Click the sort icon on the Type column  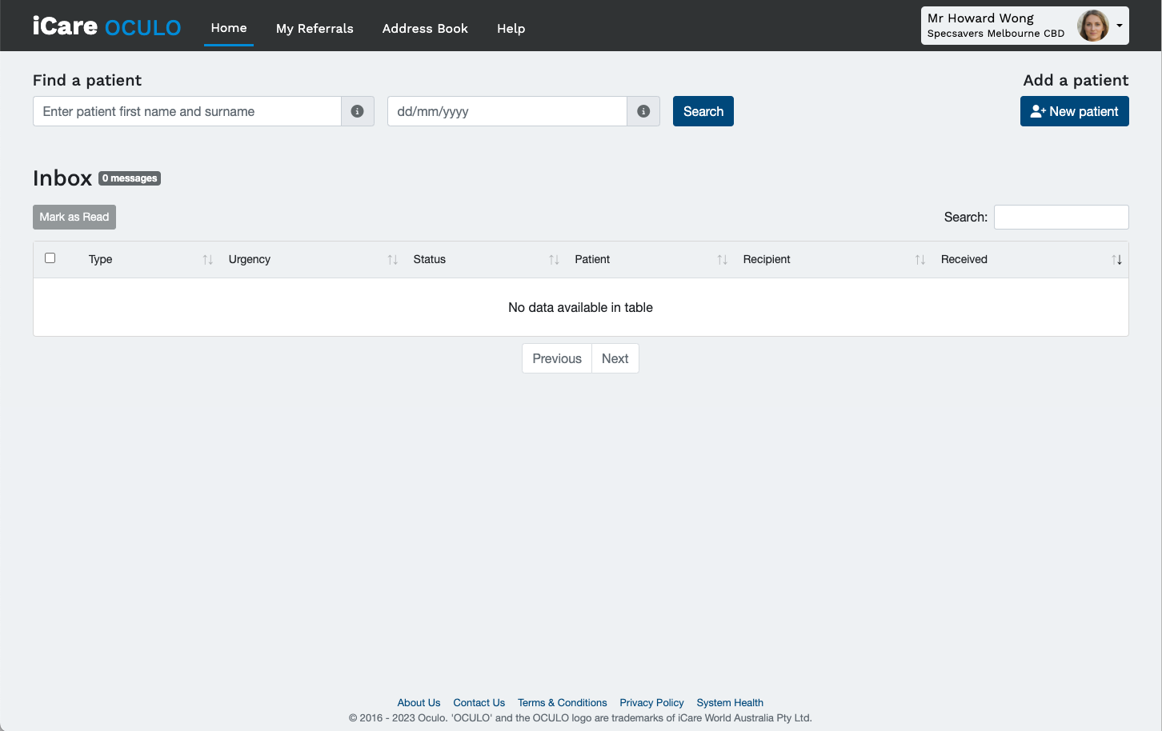207,259
